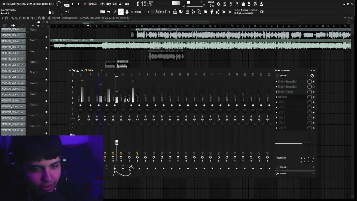
Task: Select the playlist zoom tool icon
Action: pos(39,18)
